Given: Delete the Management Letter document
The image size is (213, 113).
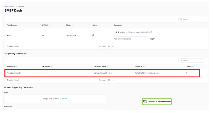Looking at the screenshot, I should pos(186,73).
